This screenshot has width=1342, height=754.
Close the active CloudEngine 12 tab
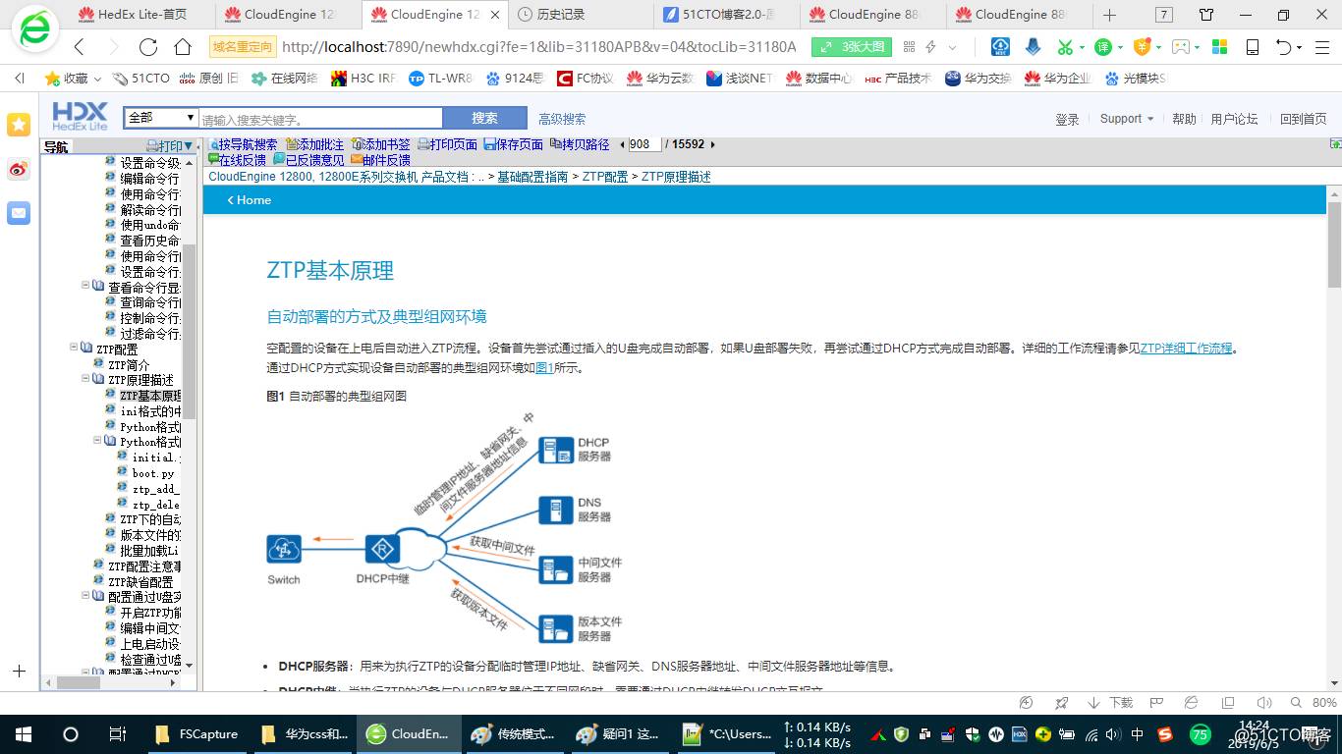point(495,15)
